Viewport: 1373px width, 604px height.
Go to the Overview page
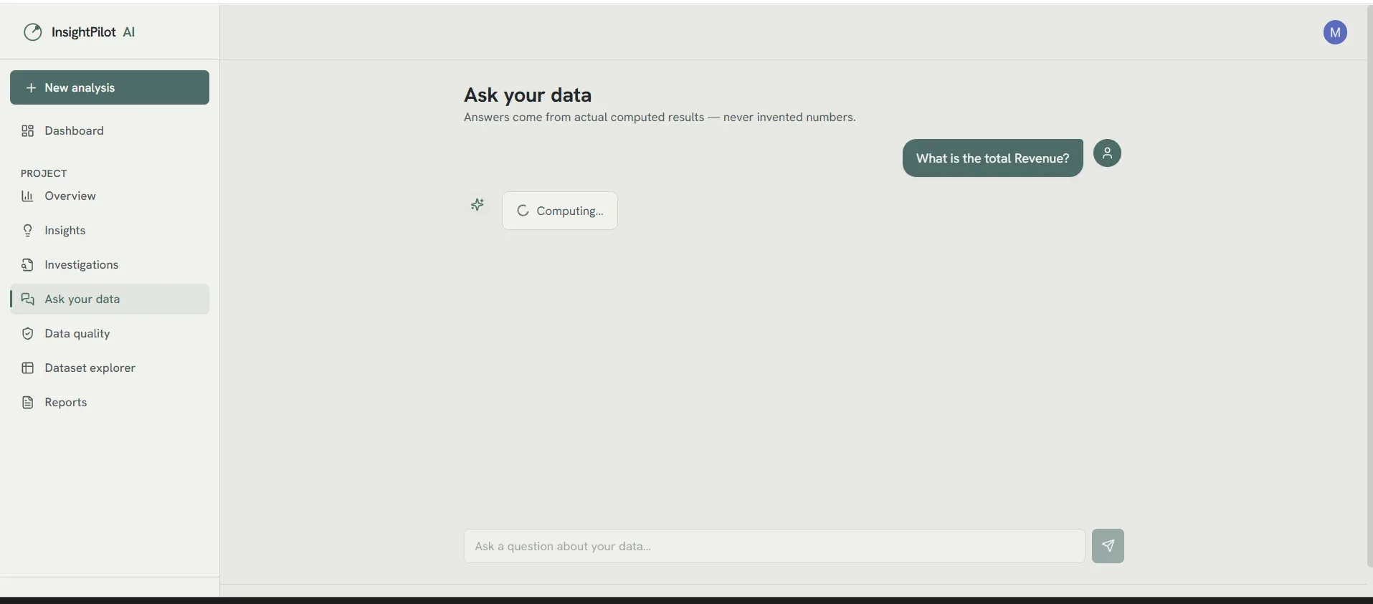(110, 196)
